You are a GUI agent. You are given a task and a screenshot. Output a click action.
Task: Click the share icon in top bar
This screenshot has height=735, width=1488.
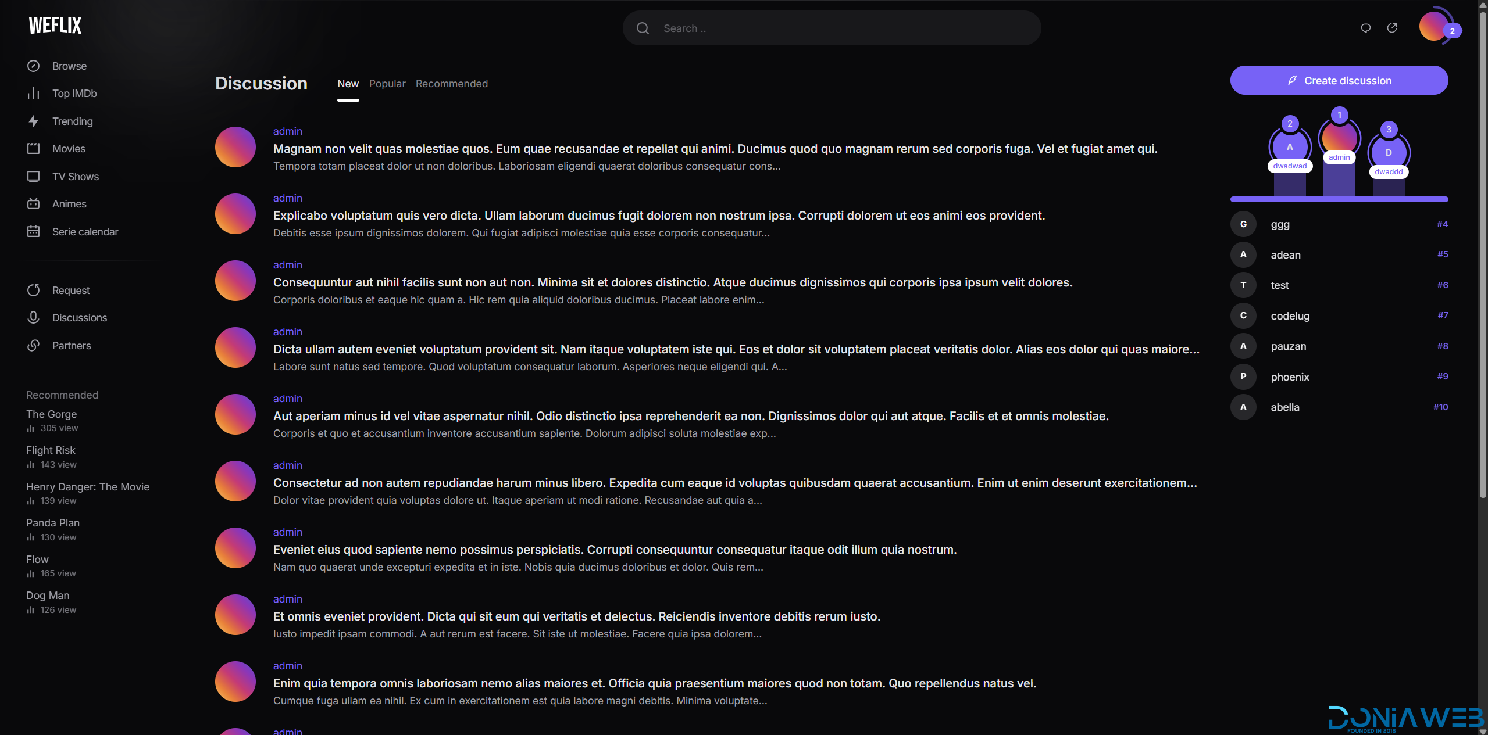(x=1392, y=28)
